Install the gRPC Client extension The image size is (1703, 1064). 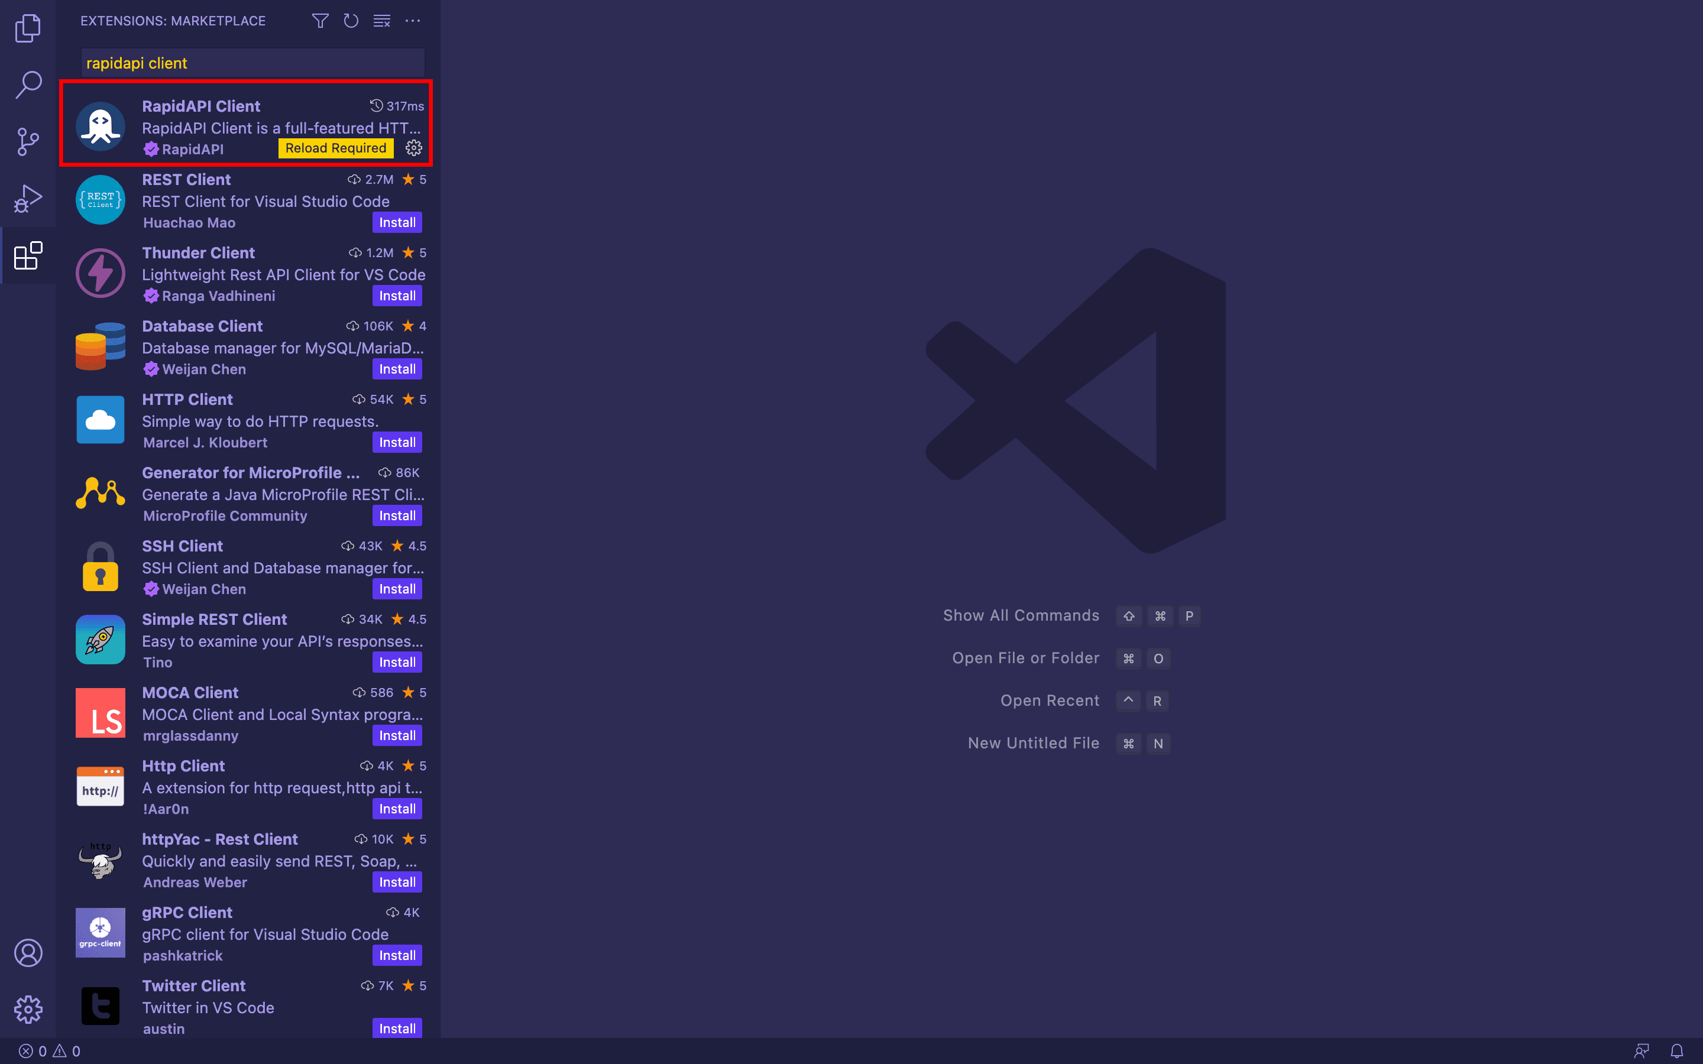click(397, 955)
